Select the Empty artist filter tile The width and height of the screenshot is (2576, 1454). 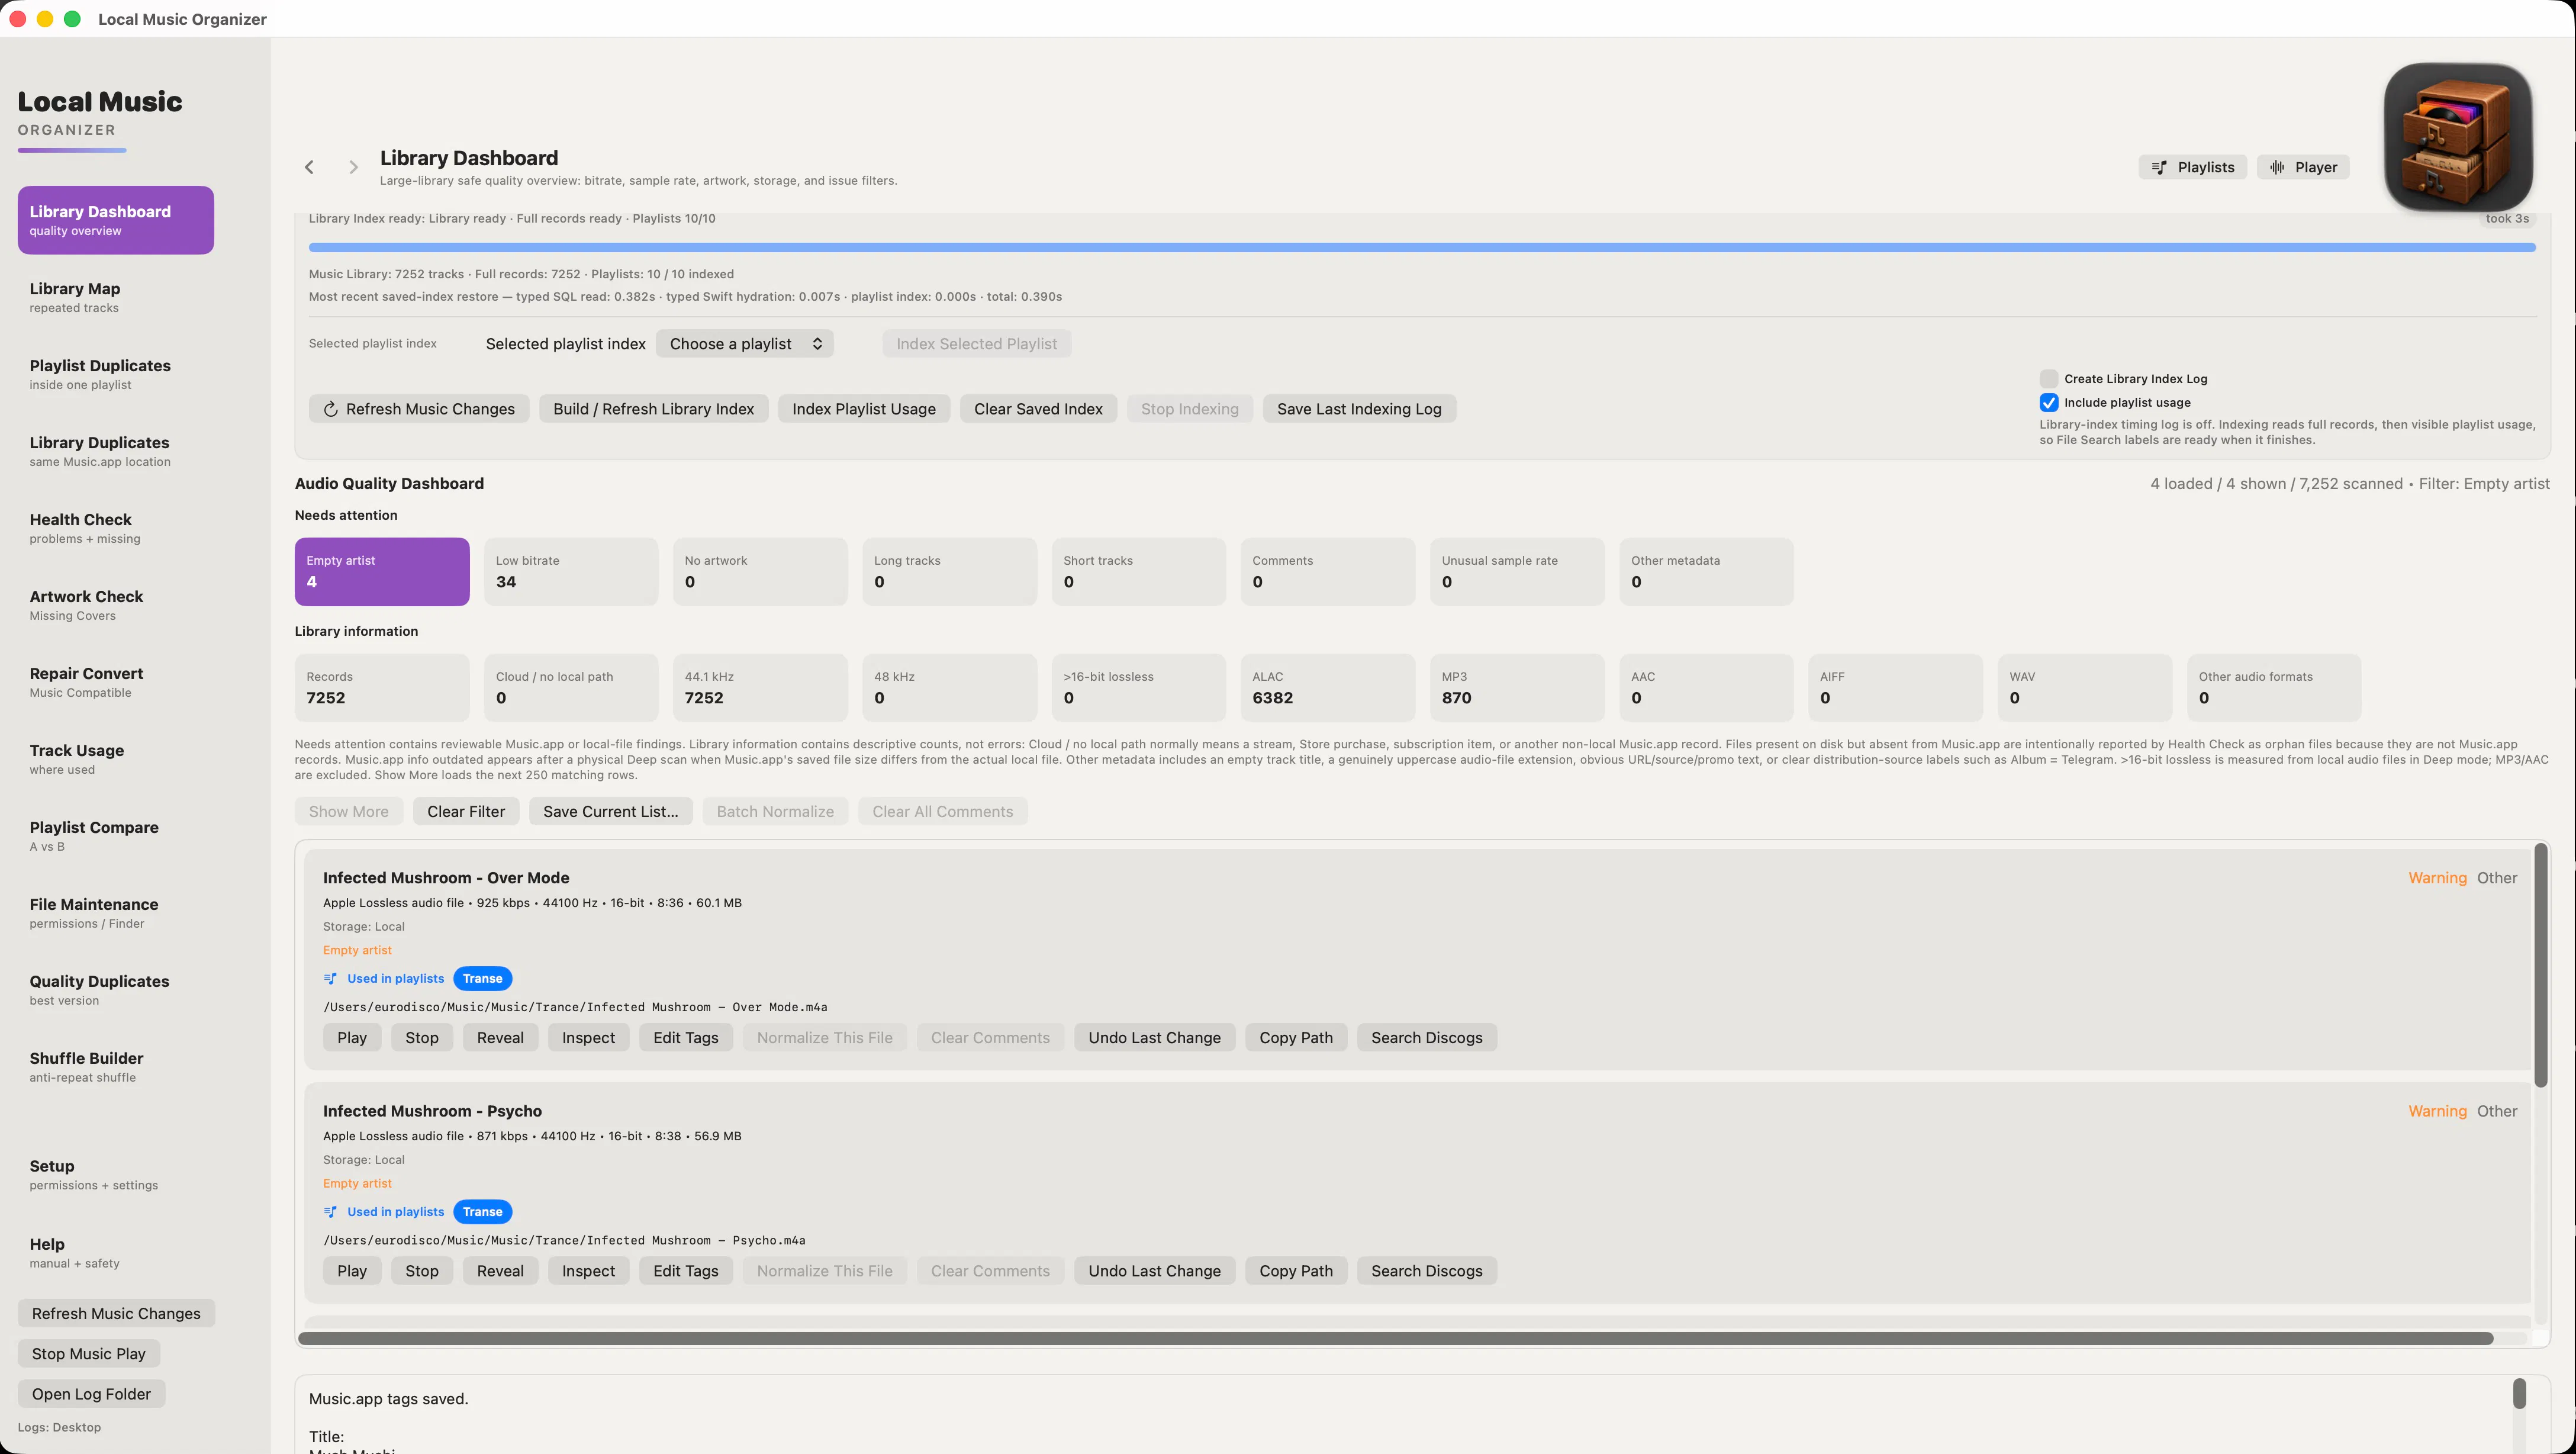[x=382, y=572]
